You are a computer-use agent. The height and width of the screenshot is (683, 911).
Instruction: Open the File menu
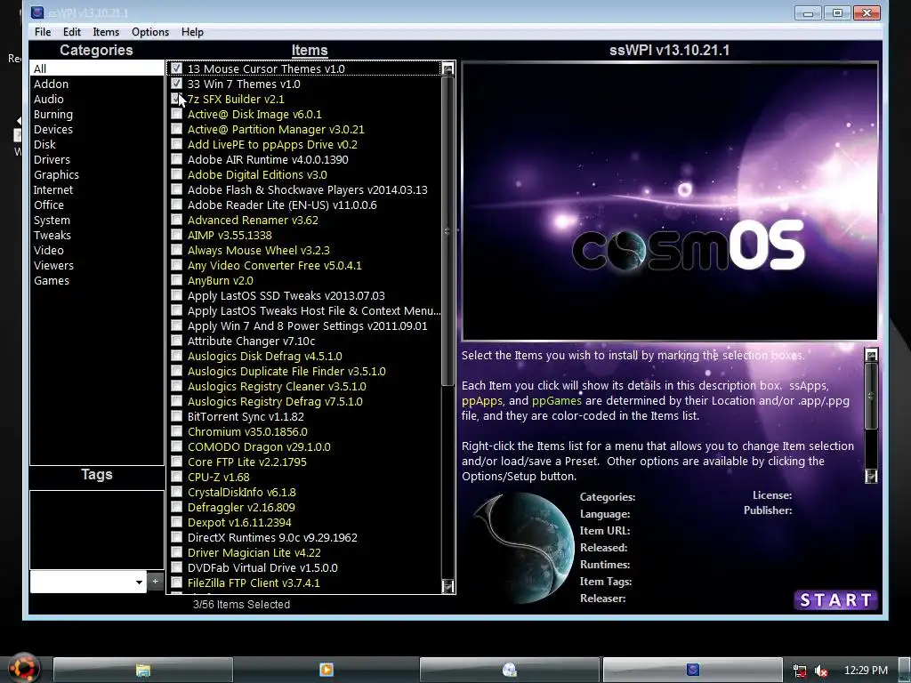[43, 32]
